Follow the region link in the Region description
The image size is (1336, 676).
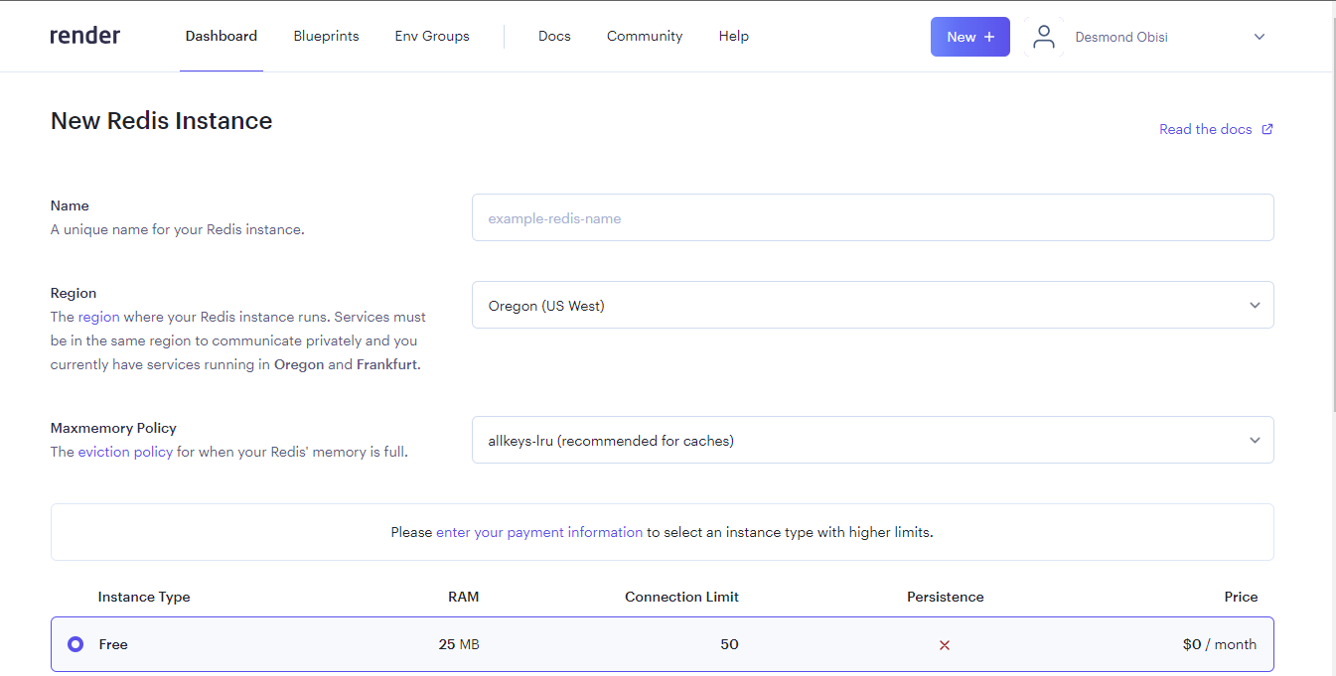click(99, 317)
